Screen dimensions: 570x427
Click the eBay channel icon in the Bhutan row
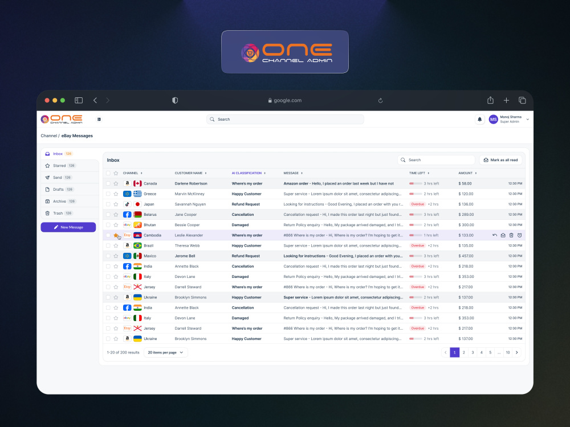127,225
